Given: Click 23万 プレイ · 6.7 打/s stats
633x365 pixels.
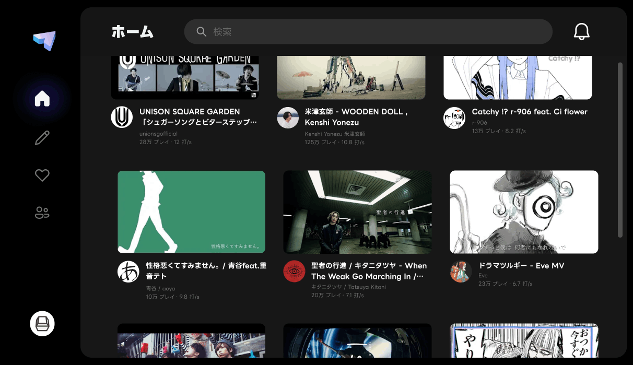Looking at the screenshot, I should pos(505,284).
